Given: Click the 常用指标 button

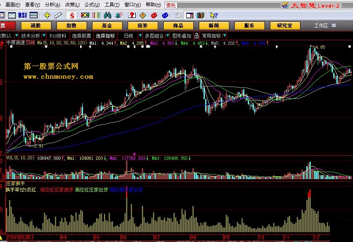Looking at the screenshot, I should pyautogui.click(x=211, y=36).
